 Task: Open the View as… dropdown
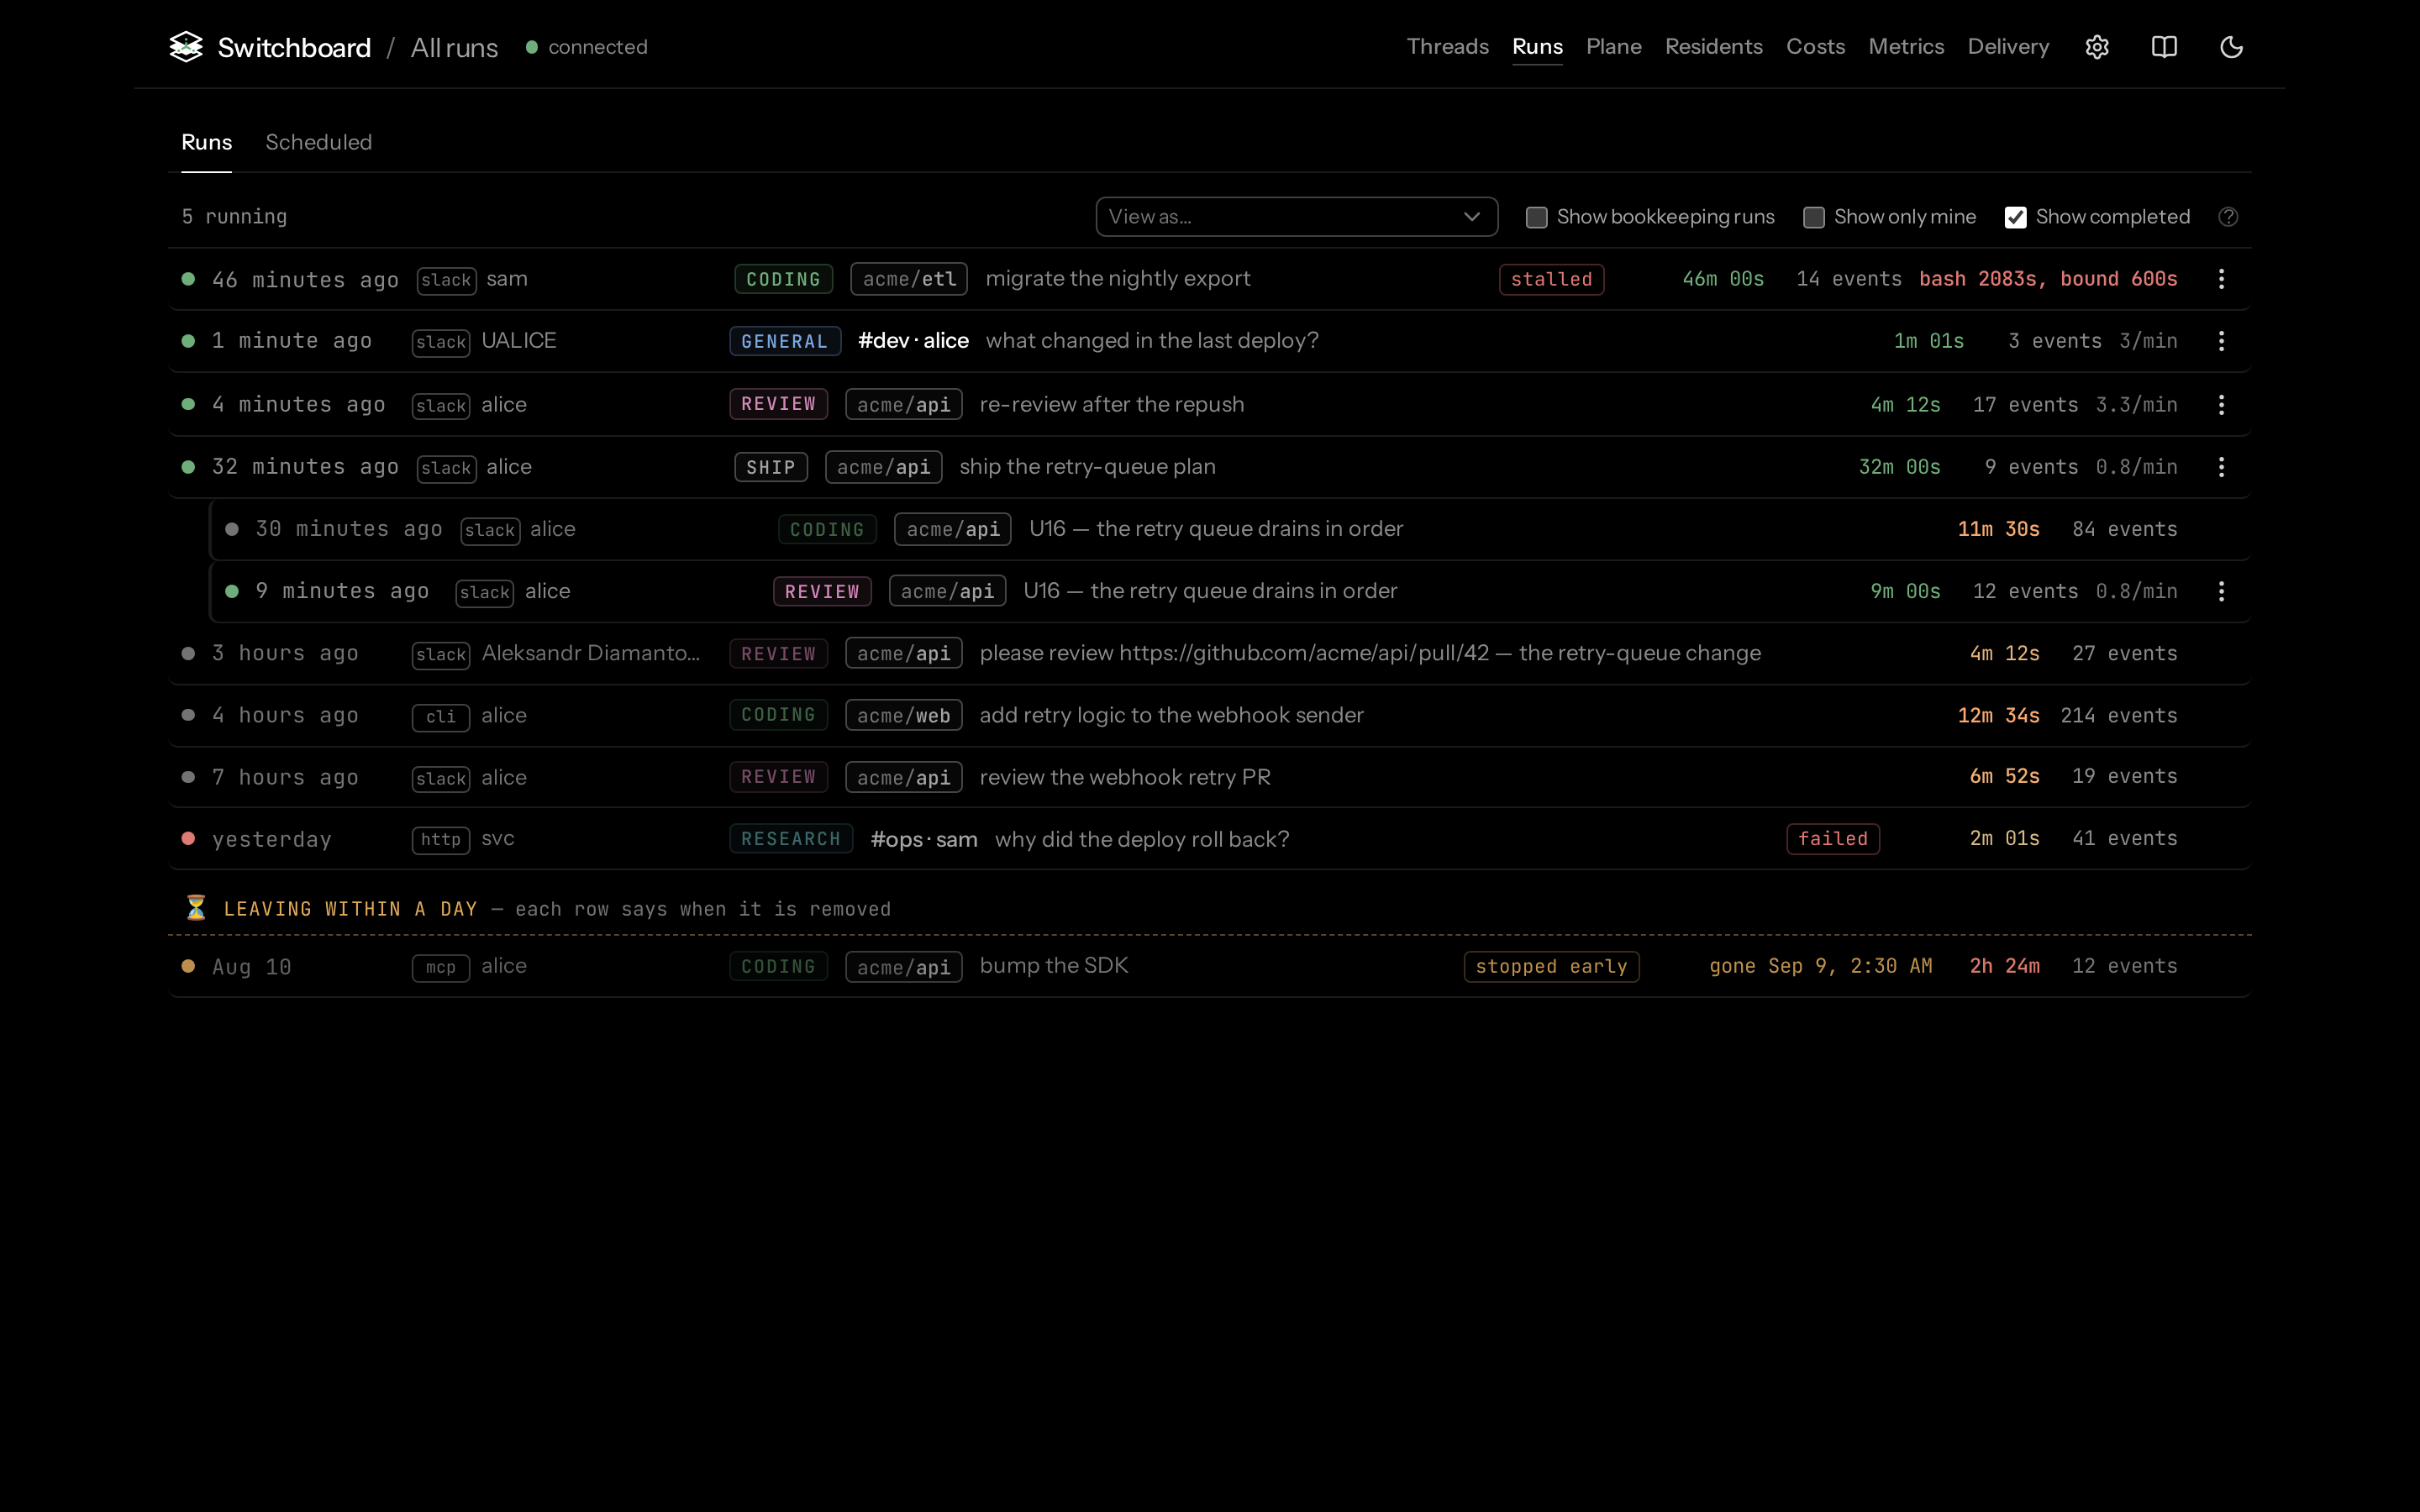tap(1296, 217)
